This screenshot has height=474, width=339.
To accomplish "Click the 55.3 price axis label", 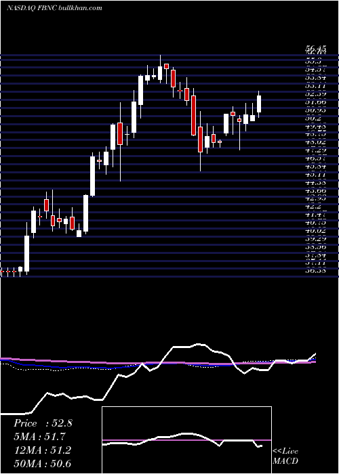I will click(312, 62).
